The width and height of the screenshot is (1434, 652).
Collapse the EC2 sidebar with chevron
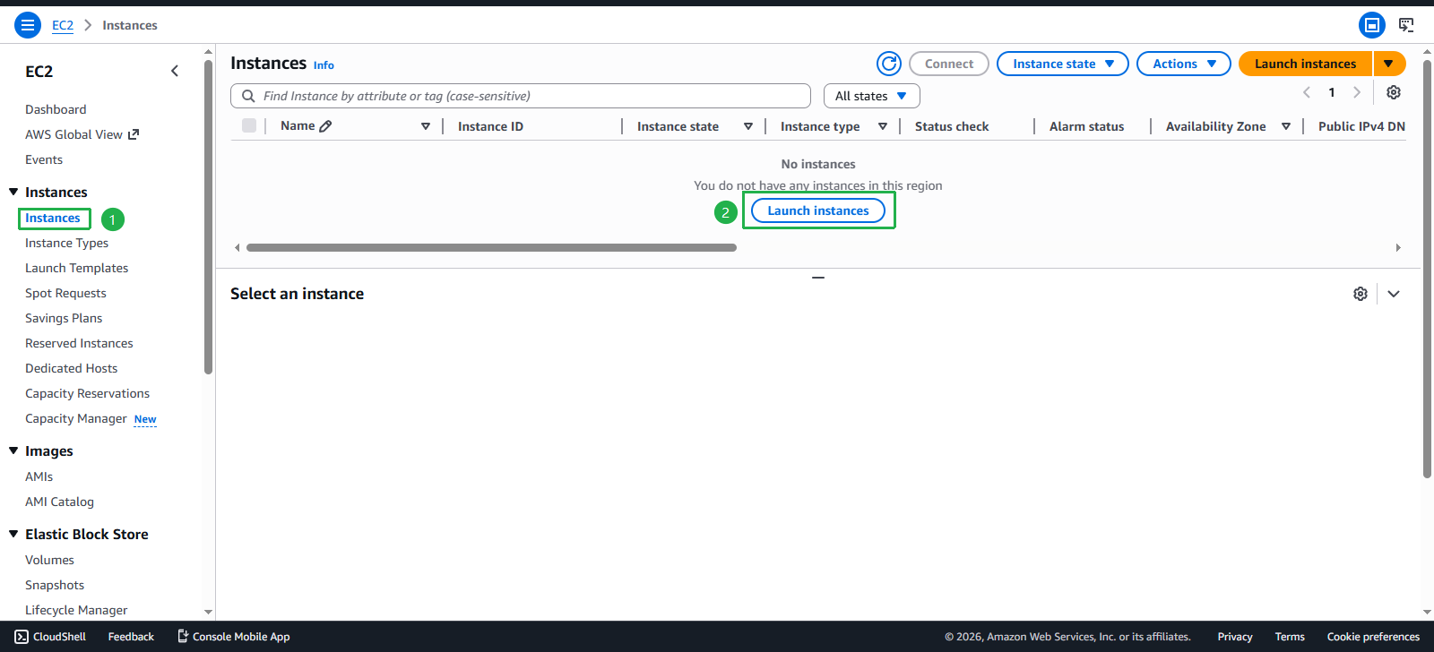(175, 71)
